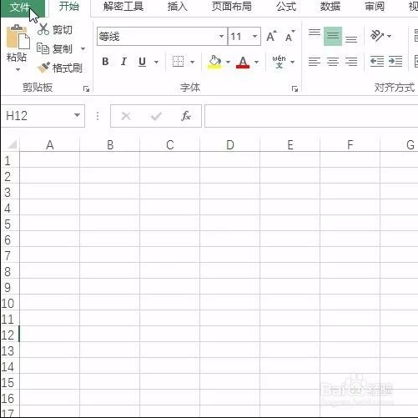Expand the Paste options arrow
Viewport: 418px width, 418px height.
pos(18,69)
